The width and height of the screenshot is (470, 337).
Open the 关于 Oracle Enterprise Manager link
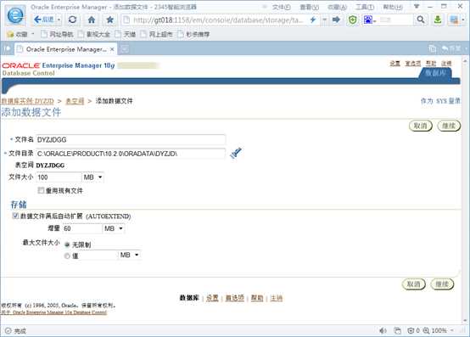[x=53, y=312]
